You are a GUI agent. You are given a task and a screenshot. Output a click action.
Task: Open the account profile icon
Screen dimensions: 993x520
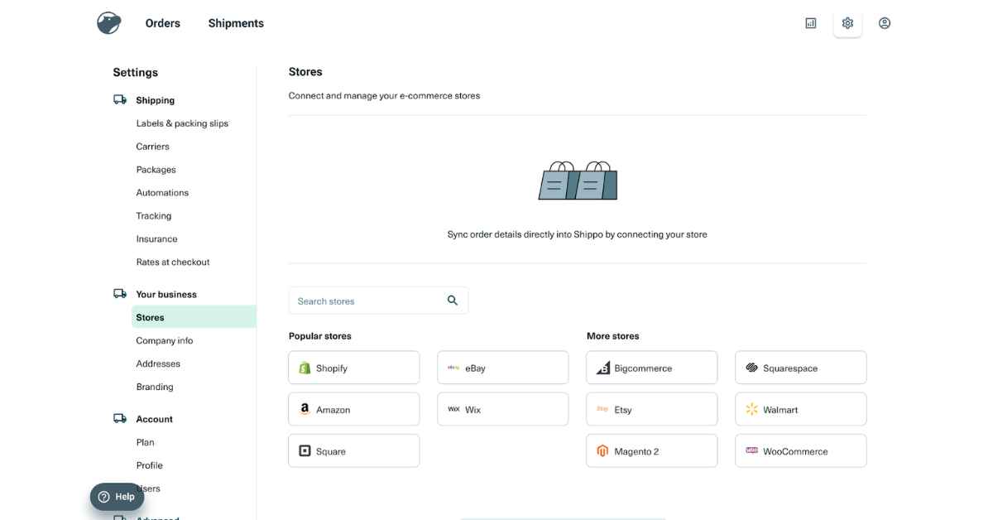[x=885, y=22]
